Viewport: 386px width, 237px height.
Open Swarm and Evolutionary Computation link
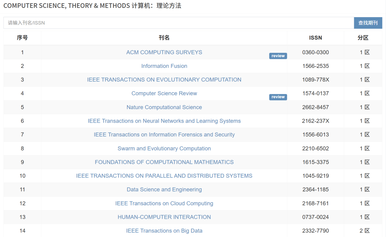pos(164,148)
